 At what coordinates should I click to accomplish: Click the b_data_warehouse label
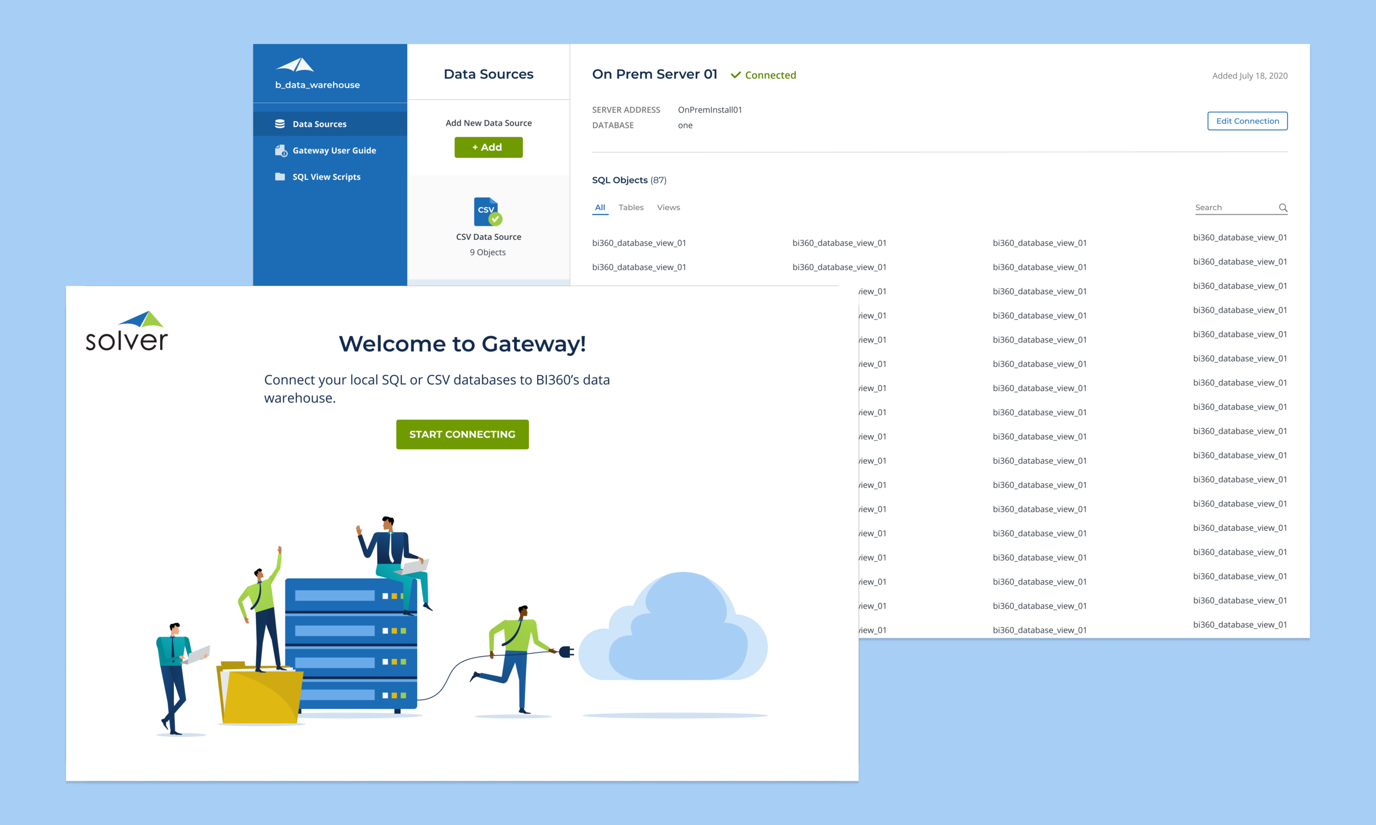coord(318,85)
